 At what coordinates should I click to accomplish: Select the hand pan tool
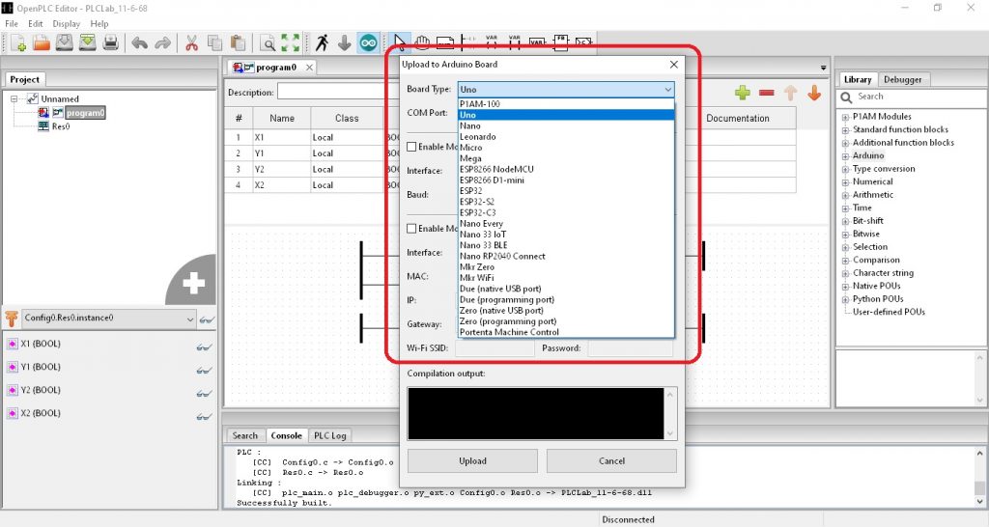tap(422, 42)
